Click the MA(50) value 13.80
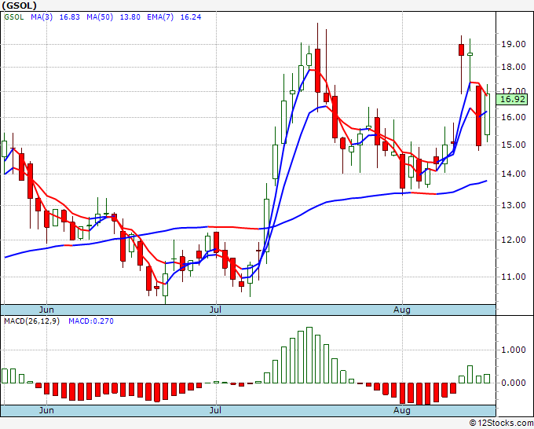This screenshot has width=534, height=429. (130, 17)
